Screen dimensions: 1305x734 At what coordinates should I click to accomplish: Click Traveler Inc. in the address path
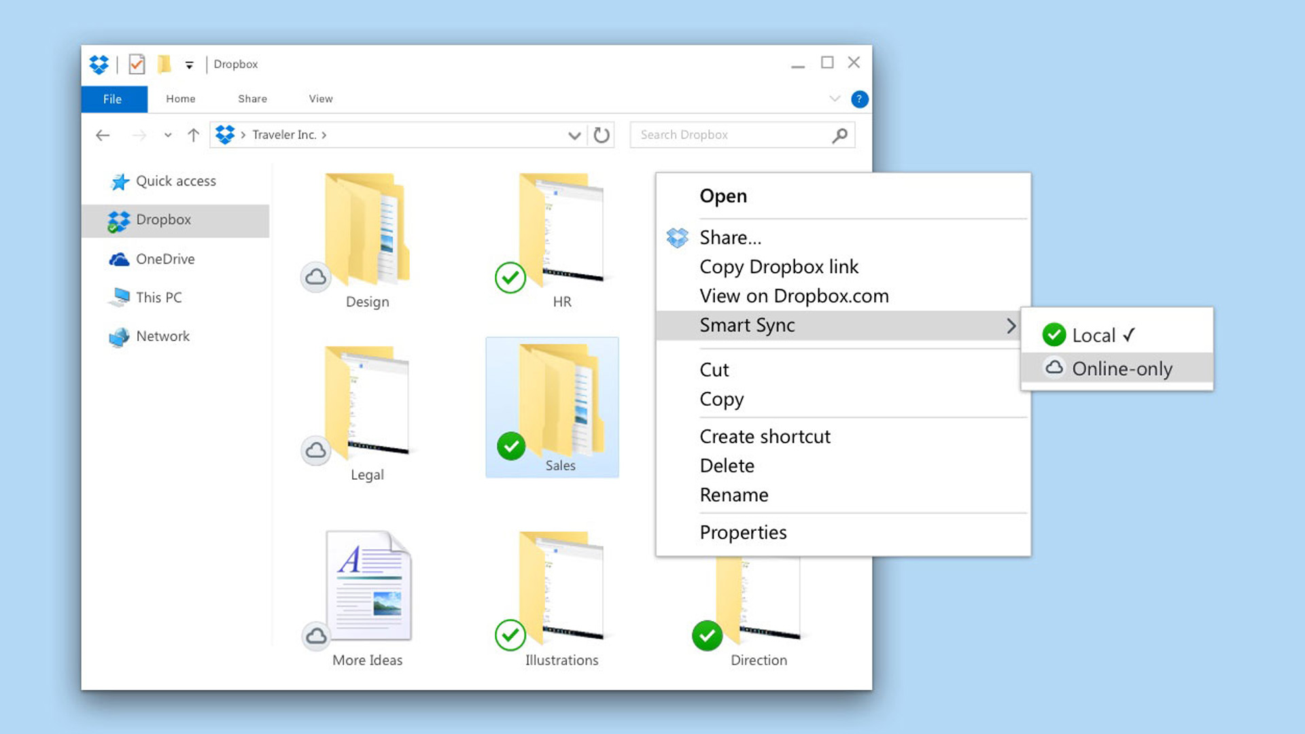tap(284, 135)
